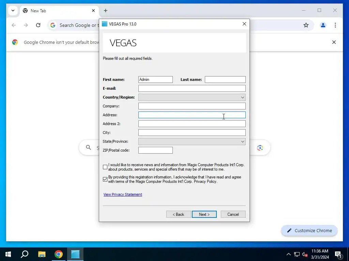Screen dimensions: 349x261
Task: Bookmark this tab with the star icon
Action: tap(306, 25)
